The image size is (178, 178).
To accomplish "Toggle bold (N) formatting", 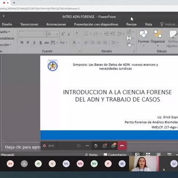I will tap(22, 43).
